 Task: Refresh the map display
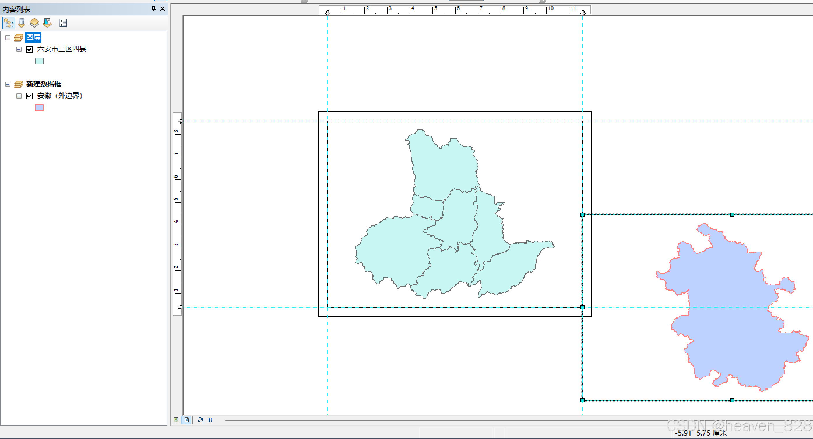pyautogui.click(x=200, y=420)
